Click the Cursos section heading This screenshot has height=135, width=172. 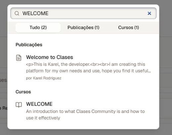click(x=23, y=92)
